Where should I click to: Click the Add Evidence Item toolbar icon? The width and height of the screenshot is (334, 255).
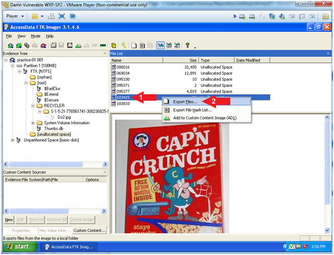tap(10, 46)
